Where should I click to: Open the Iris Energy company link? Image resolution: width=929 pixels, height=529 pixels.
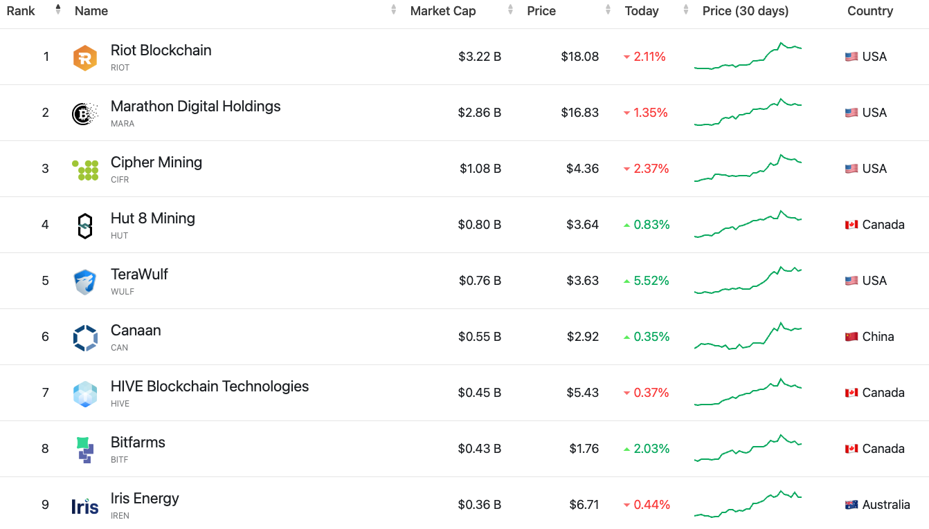145,499
